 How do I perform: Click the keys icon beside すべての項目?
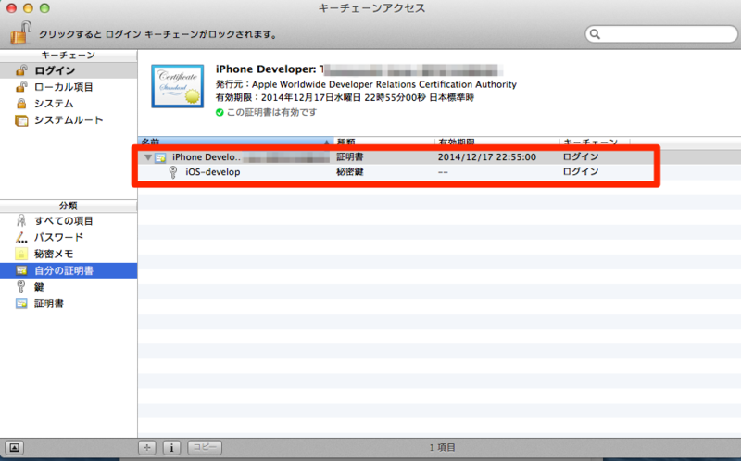pos(21,220)
